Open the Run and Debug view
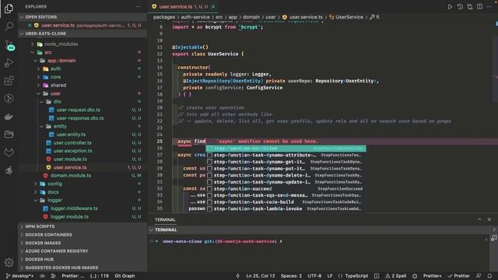This screenshot has width=498, height=280. [x=9, y=62]
